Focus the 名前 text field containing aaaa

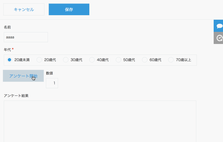coord(26,37)
